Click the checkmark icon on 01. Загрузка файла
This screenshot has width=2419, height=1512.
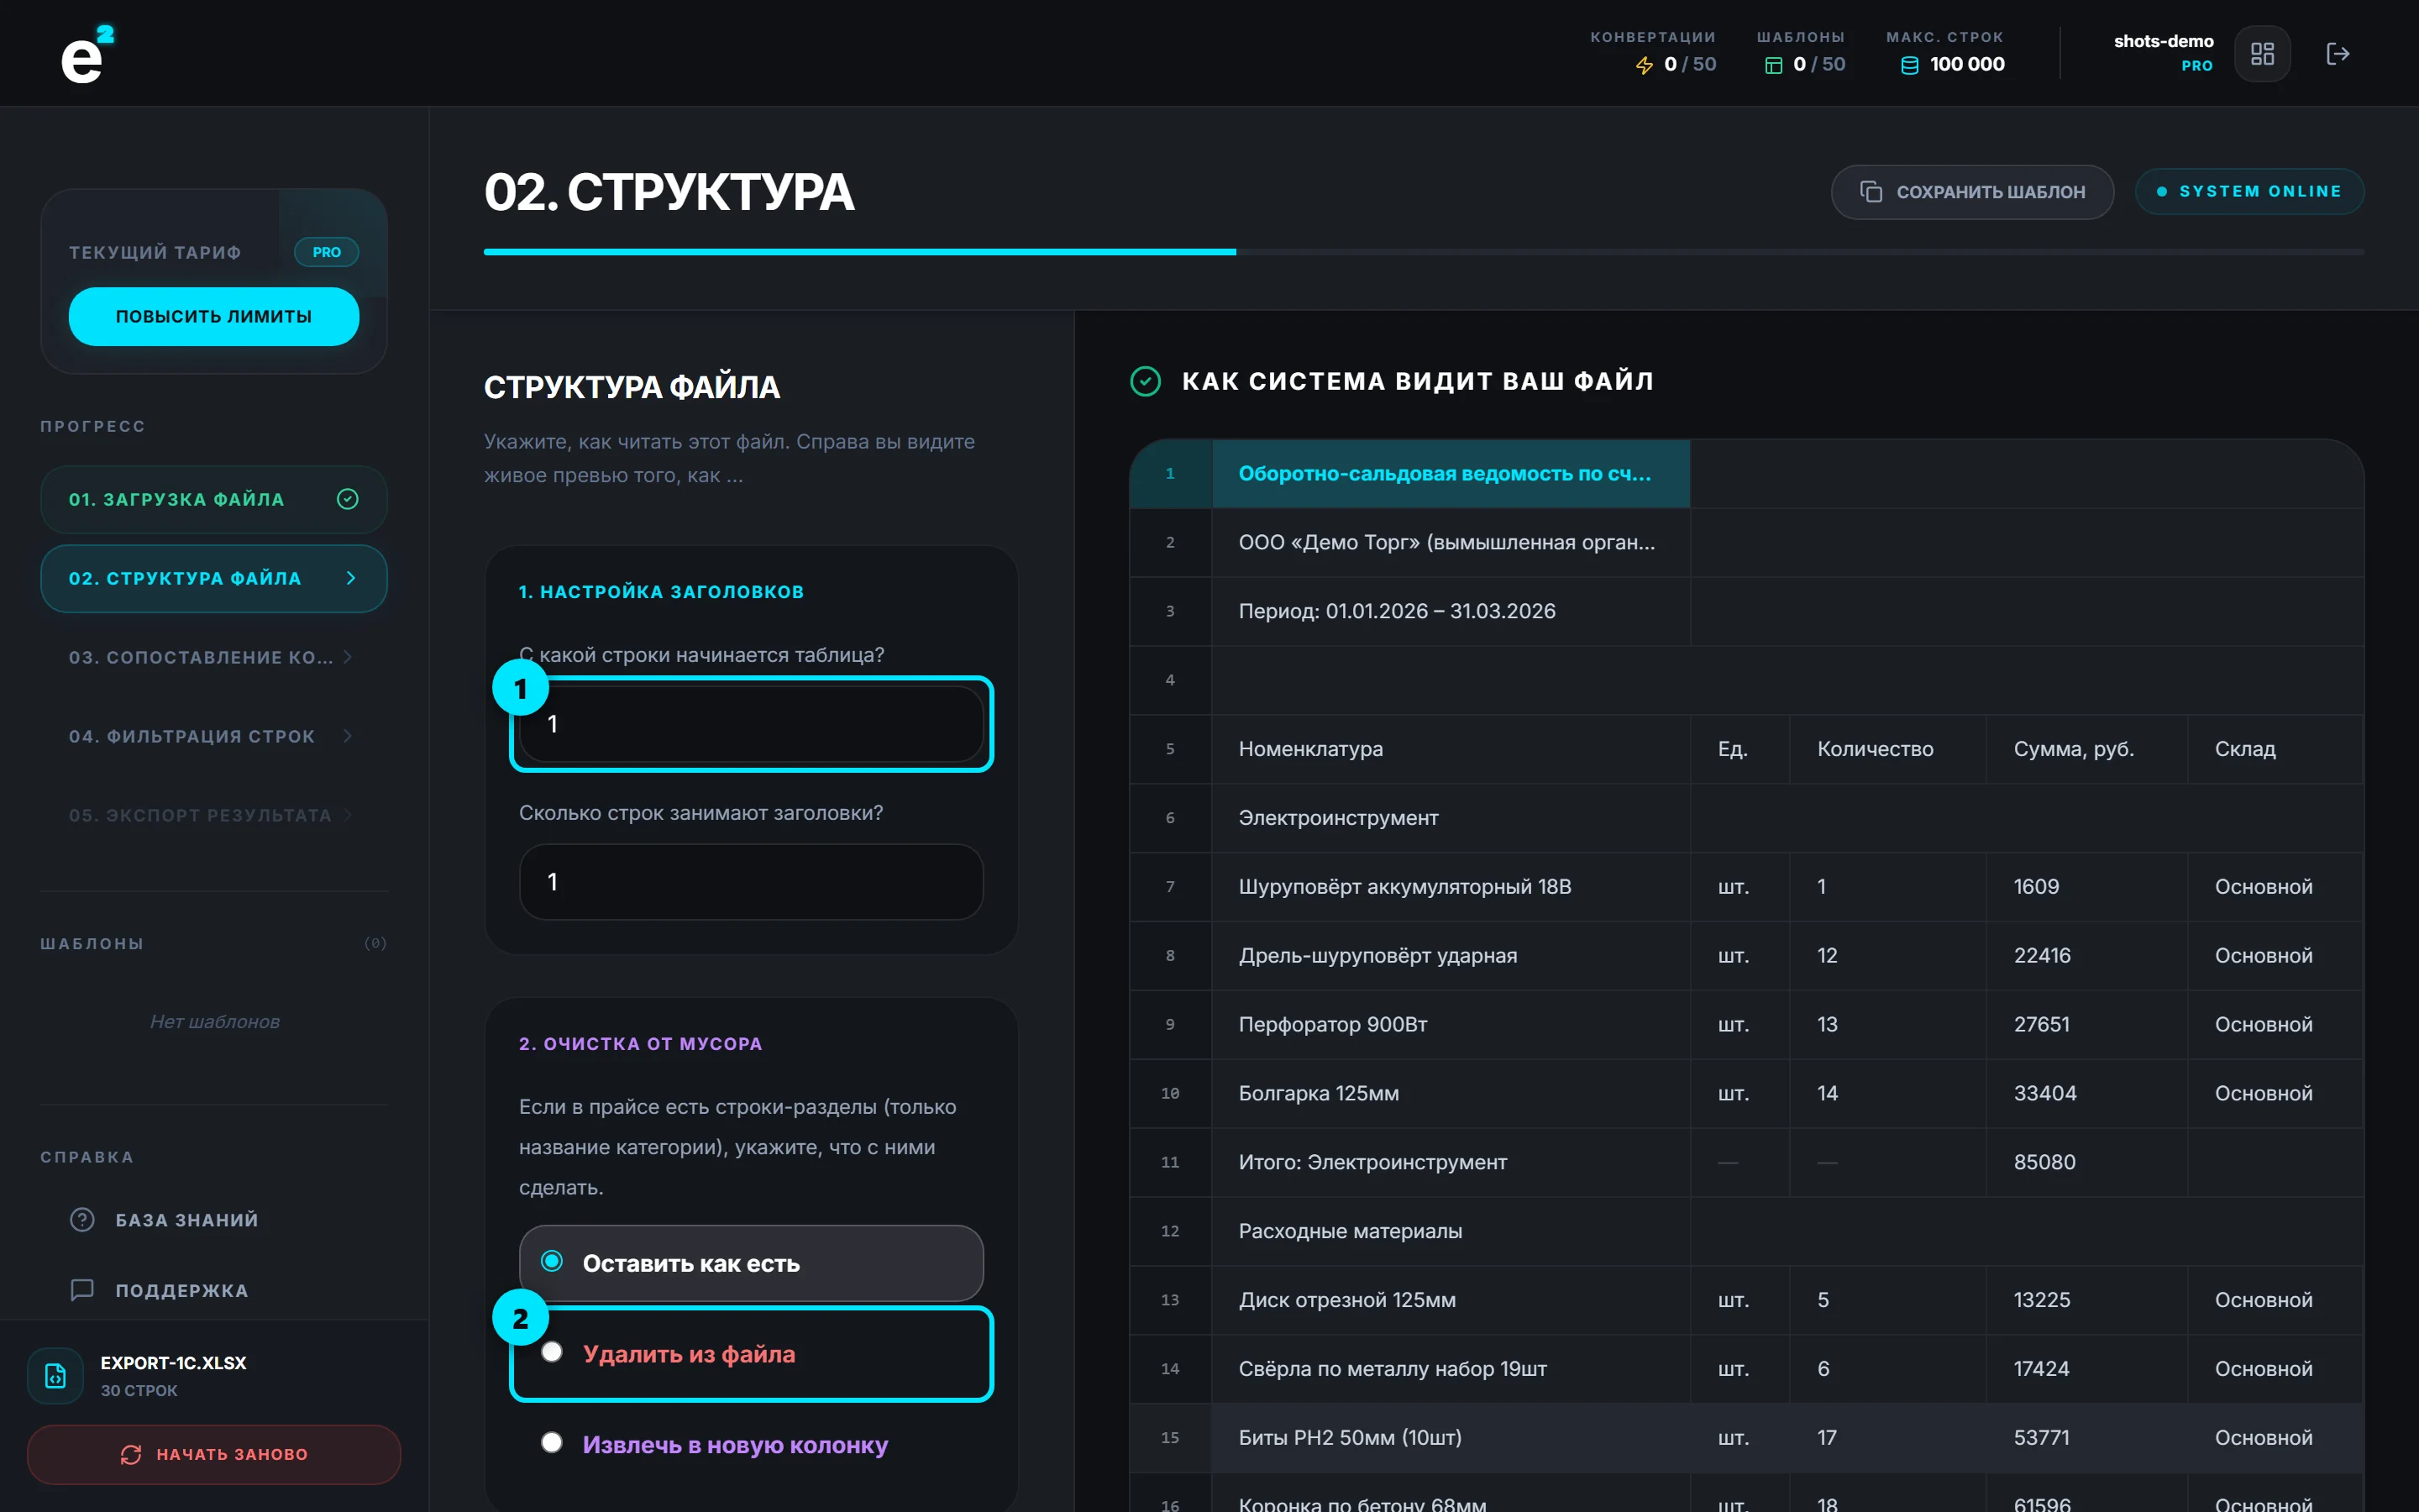tap(348, 499)
